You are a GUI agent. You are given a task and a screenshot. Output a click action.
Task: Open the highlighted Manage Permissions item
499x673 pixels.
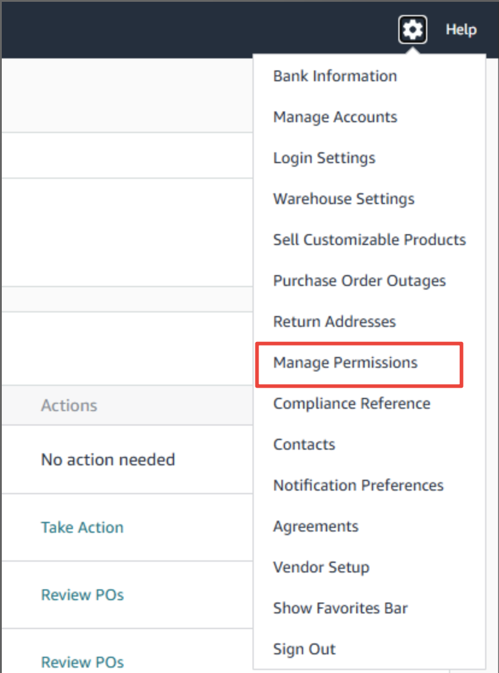coord(345,363)
